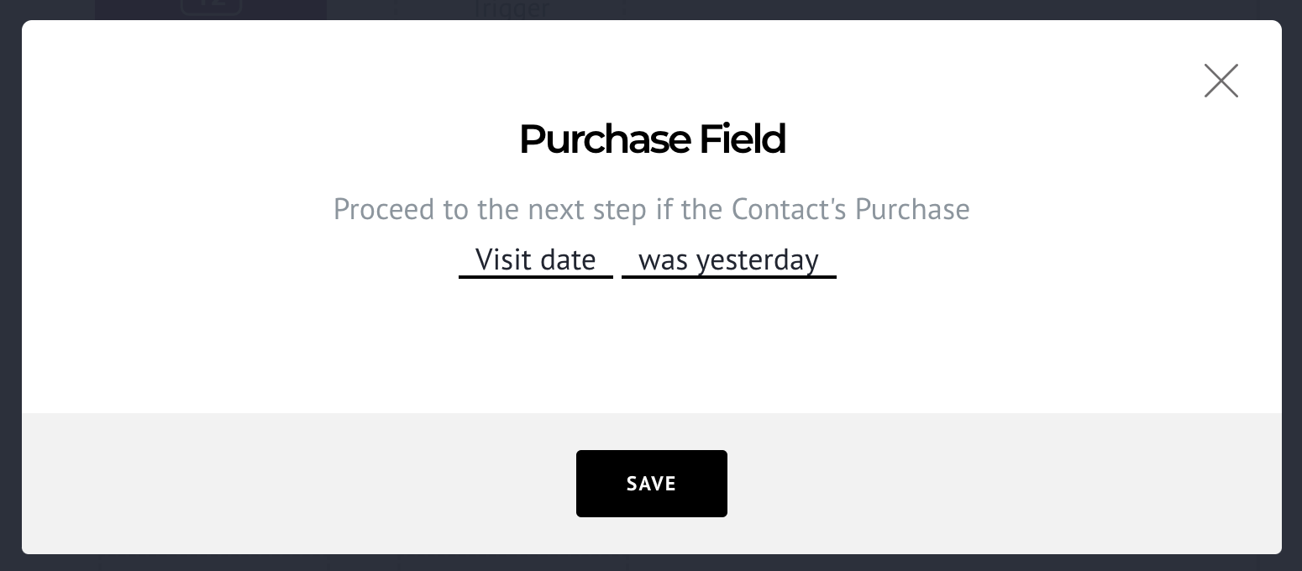Select the underlined was yesterday selector
This screenshot has width=1302, height=571.
tap(728, 260)
